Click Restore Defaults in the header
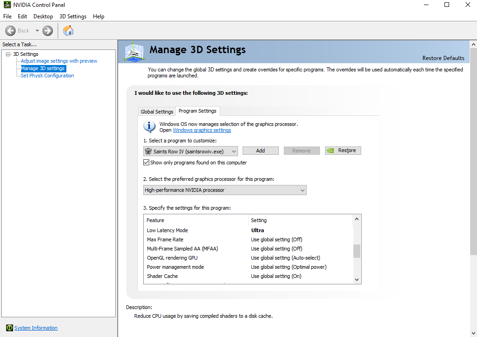This screenshot has height=337, width=477. coord(443,58)
